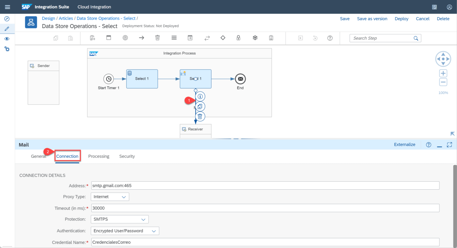The image size is (457, 248).
Task: Open the Persistence cube palette icon
Action: (255, 38)
